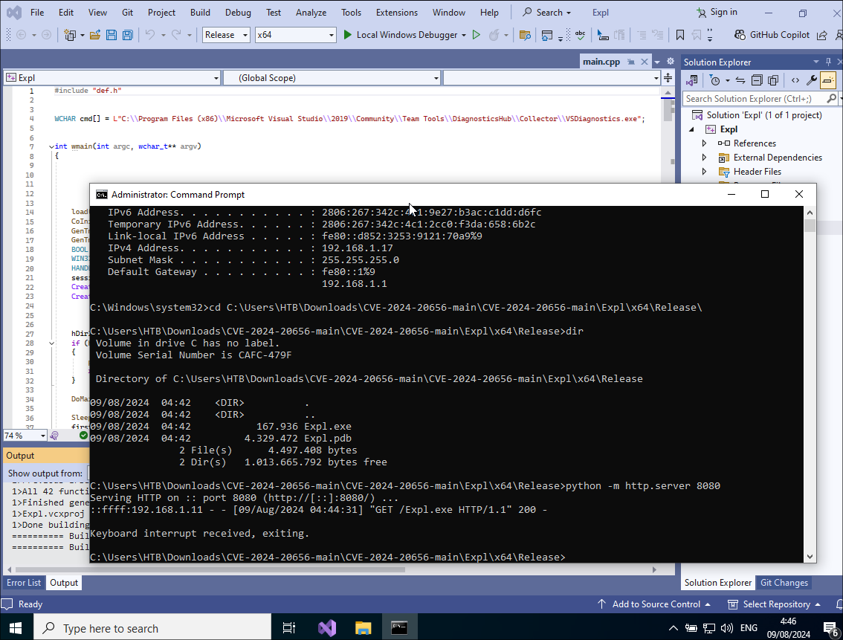The image size is (843, 640).
Task: Toggle Preview Selected Items in Solution Explorer
Action: click(828, 80)
